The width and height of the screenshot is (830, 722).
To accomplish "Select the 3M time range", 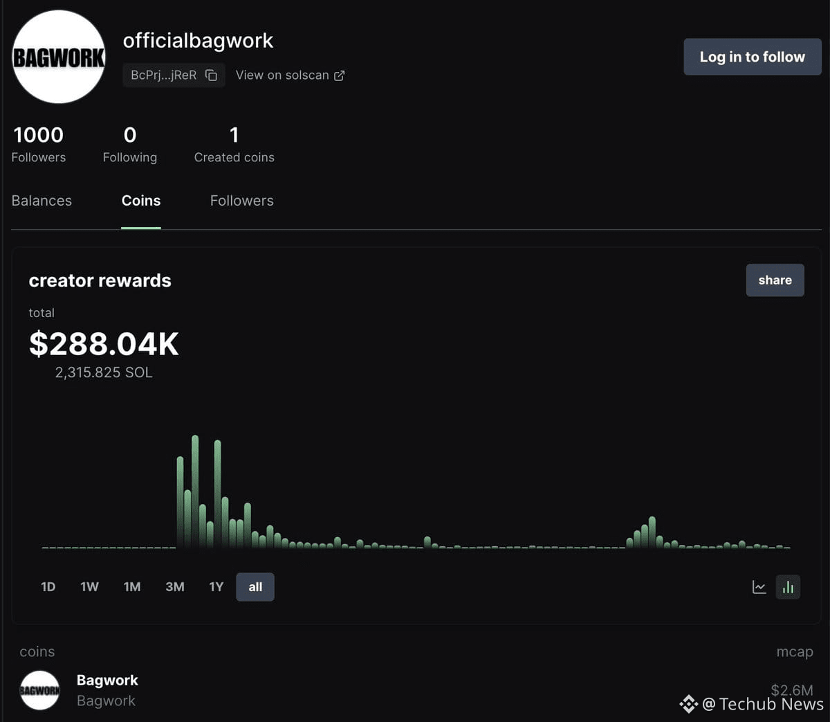I will 175,587.
